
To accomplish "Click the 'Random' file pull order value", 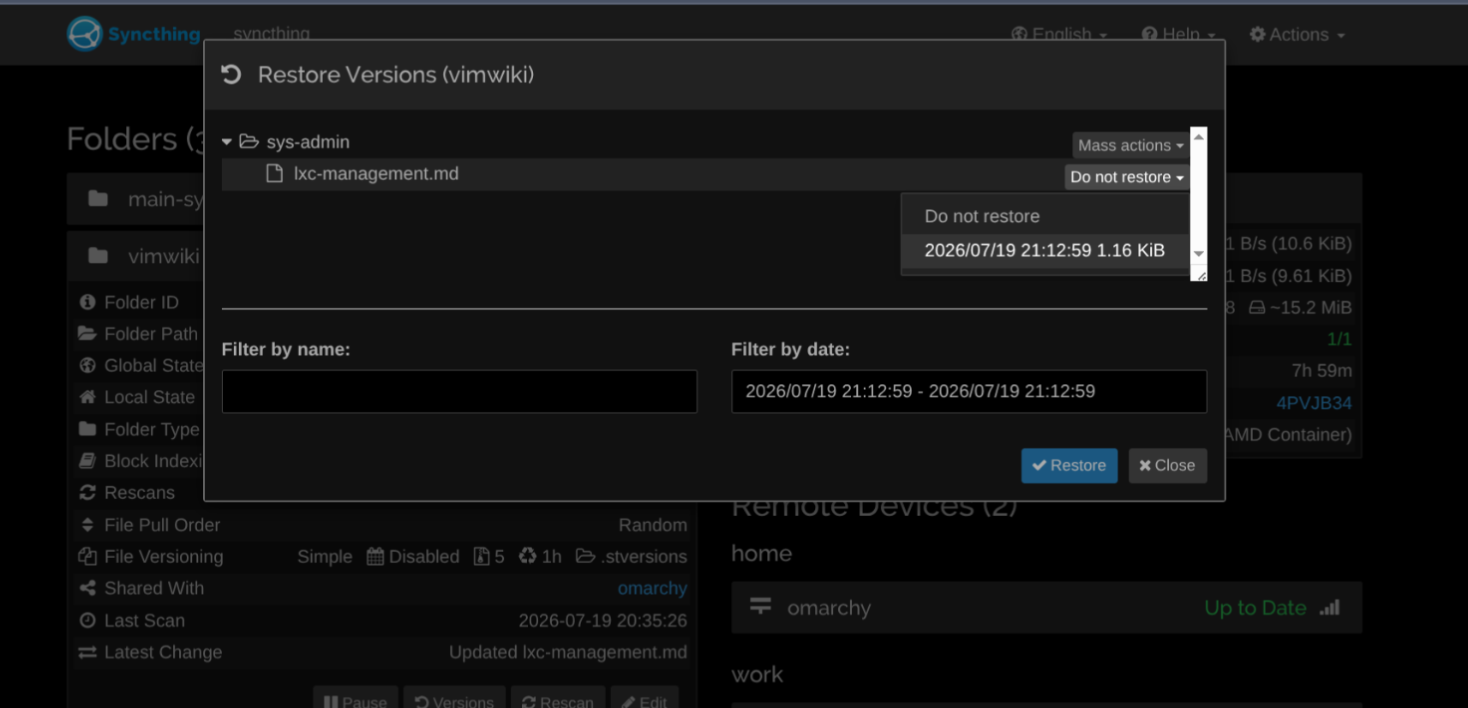I will coord(653,525).
